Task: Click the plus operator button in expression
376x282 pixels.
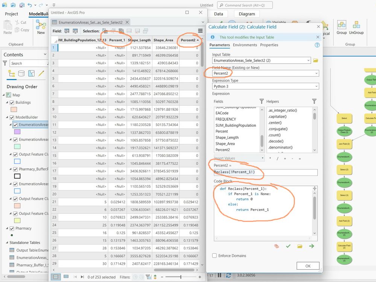Action: (285, 159)
